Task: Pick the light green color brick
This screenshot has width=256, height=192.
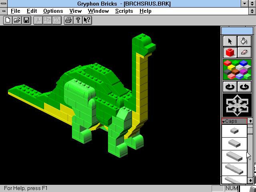Action: (248, 76)
